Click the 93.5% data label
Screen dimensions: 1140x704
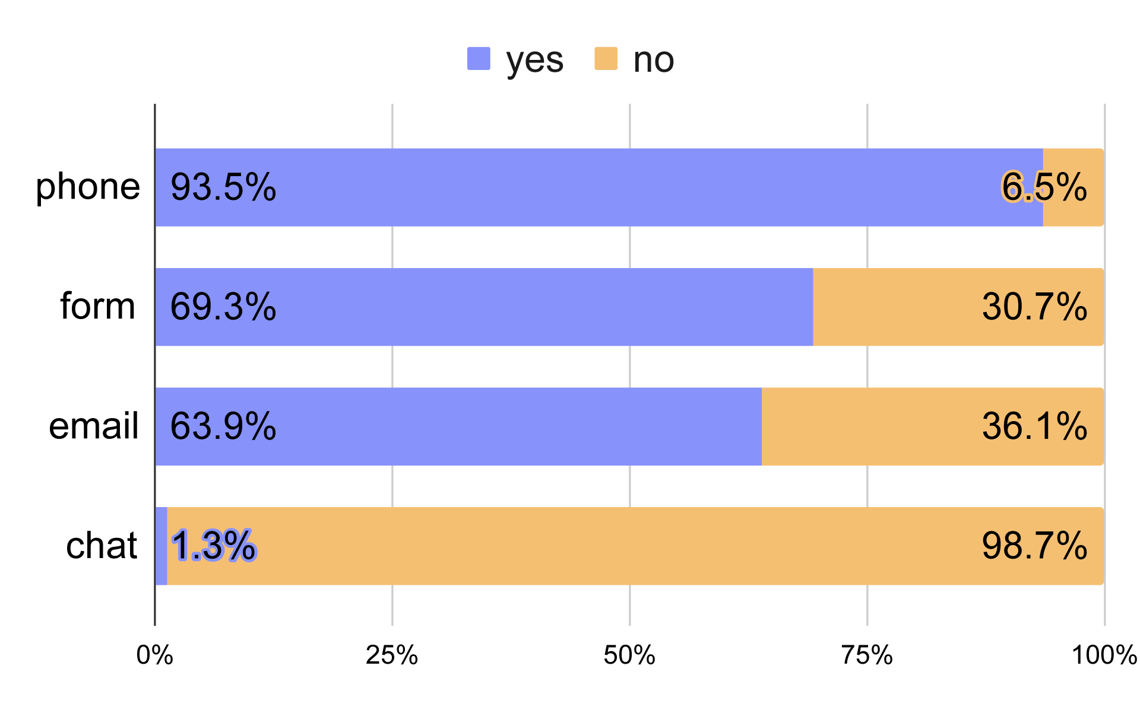pyautogui.click(x=223, y=187)
